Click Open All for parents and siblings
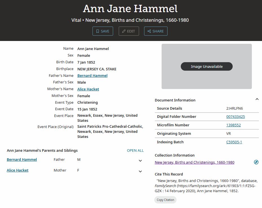The width and height of the screenshot is (262, 208). pyautogui.click(x=135, y=150)
